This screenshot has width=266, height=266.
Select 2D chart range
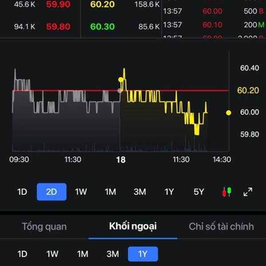click(51, 192)
